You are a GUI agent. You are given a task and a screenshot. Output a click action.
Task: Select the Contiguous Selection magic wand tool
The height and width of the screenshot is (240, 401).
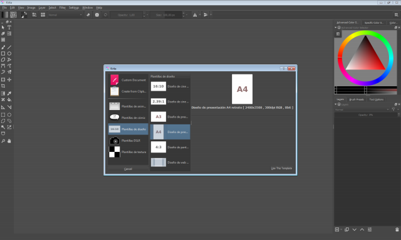click(3, 127)
